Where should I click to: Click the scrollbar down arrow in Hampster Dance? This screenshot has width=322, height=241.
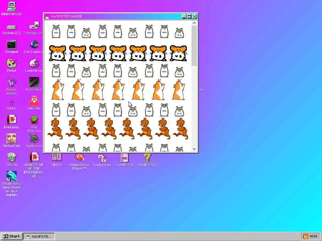pos(194,149)
